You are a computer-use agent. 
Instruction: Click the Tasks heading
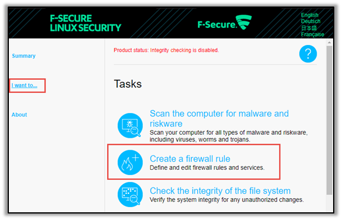tap(128, 84)
